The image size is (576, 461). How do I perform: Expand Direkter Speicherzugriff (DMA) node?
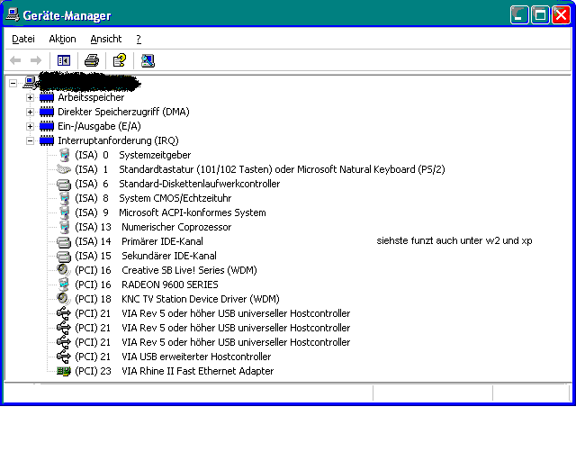(x=30, y=112)
